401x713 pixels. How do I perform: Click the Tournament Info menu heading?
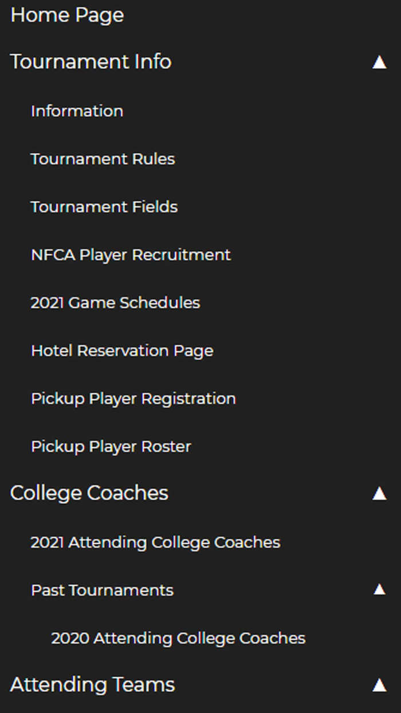(x=91, y=62)
